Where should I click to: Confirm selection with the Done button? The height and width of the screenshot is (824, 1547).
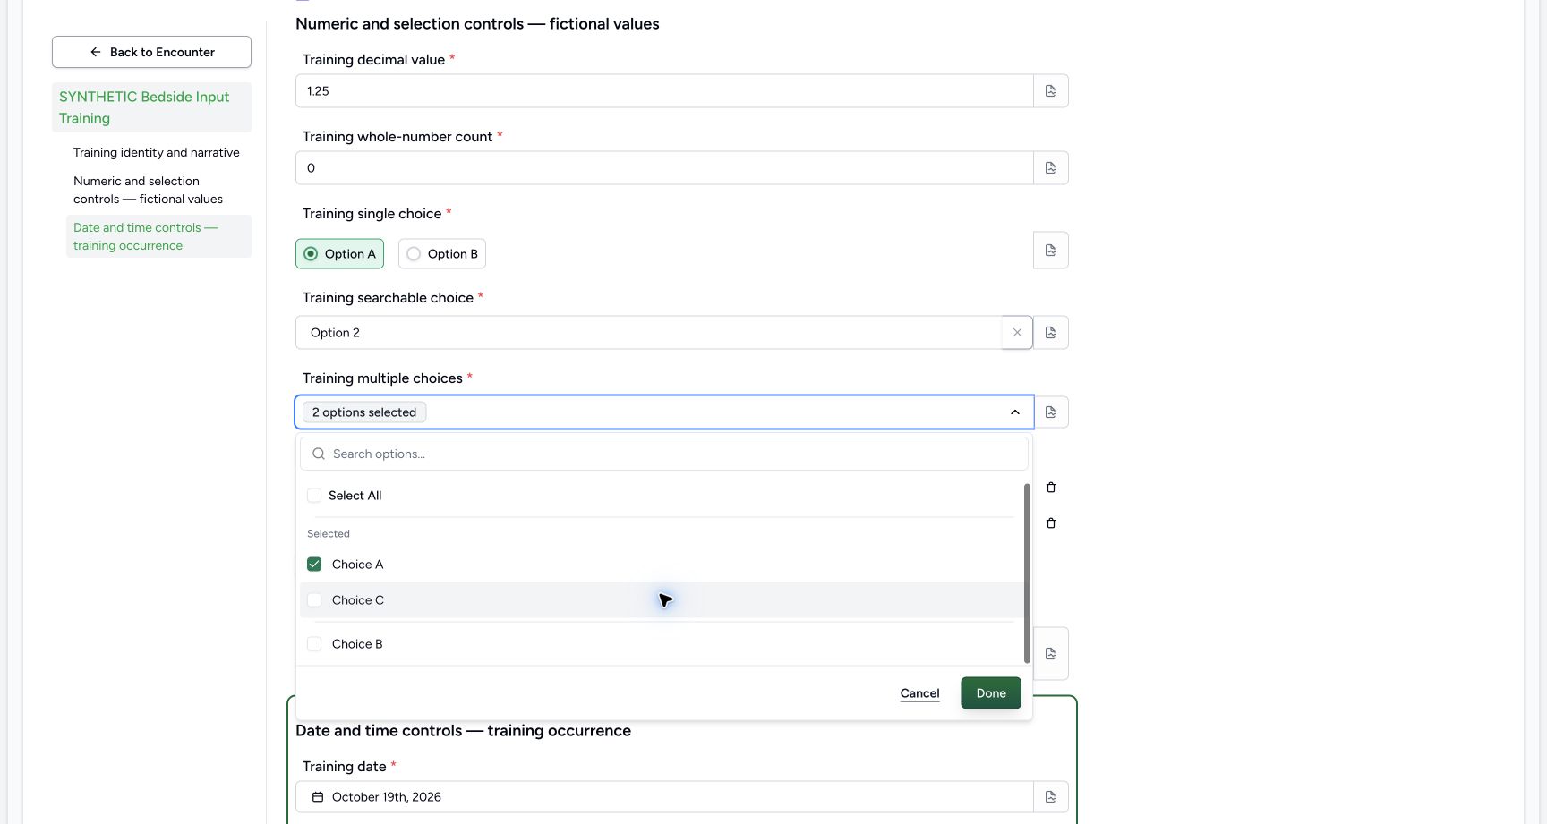pos(991,693)
